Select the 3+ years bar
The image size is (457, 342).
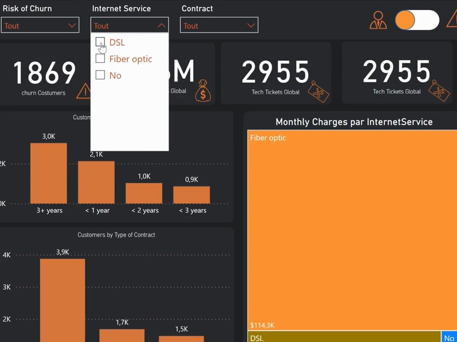(x=49, y=173)
